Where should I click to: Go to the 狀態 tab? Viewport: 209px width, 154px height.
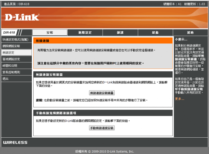(x=155, y=32)
